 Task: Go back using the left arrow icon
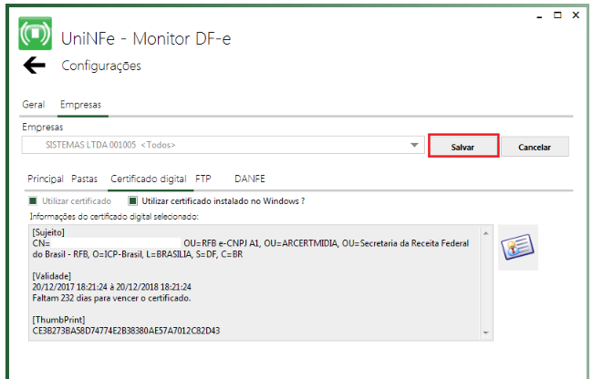coord(34,66)
